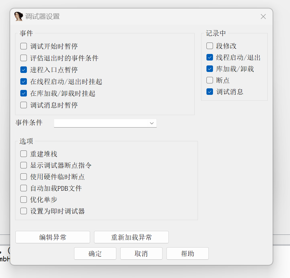Enable 显示调试器断点指令 option

[x=23, y=165]
